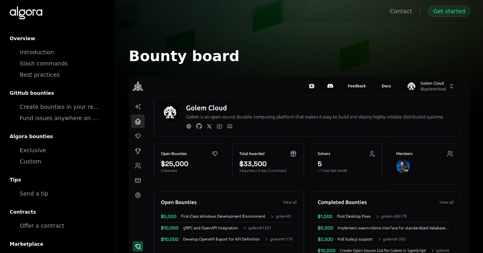Click the sparkles icon atop the bounty sidebar
This screenshot has width=483, height=253.
coord(138,106)
